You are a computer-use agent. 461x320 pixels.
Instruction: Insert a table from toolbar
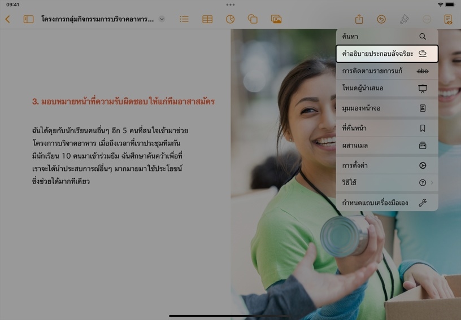click(x=207, y=19)
